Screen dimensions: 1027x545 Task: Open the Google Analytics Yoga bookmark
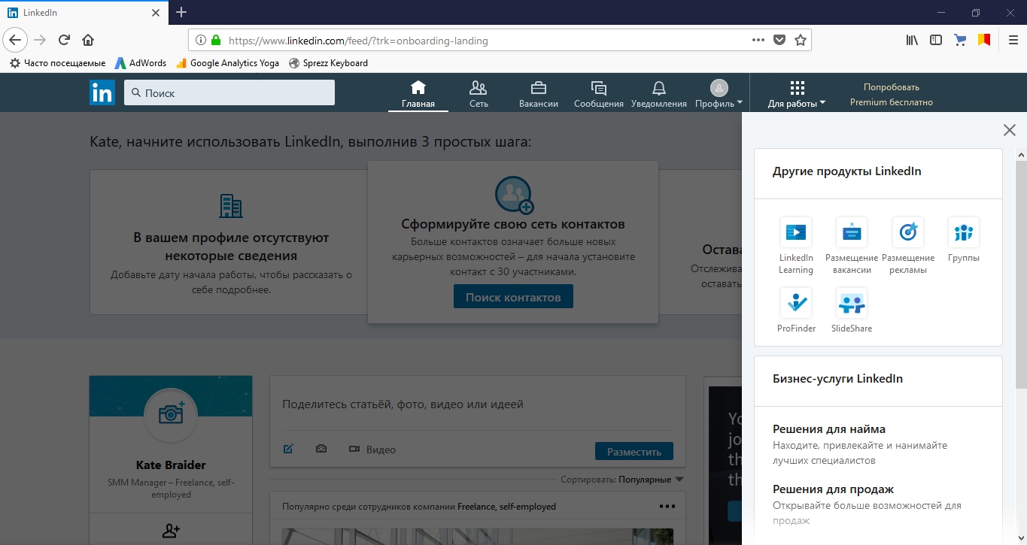point(227,63)
